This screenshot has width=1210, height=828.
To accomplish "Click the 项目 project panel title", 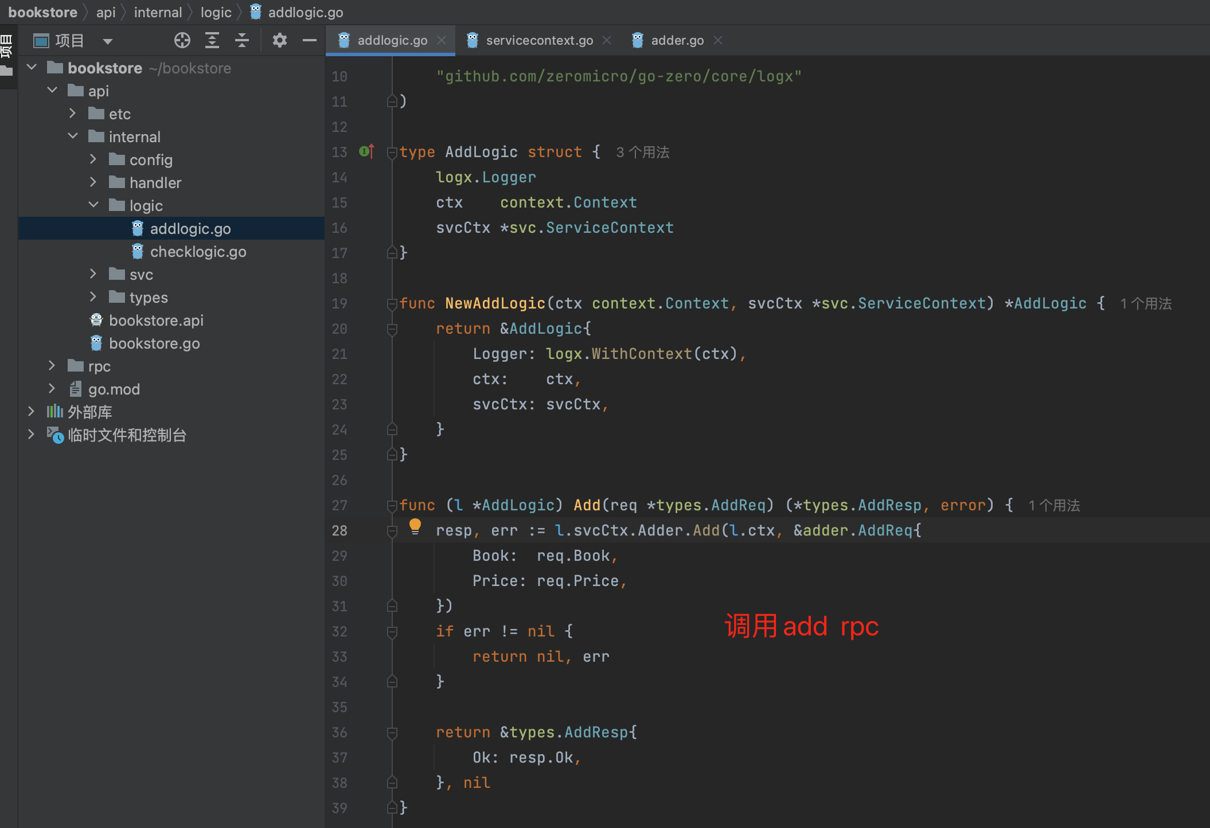I will coord(69,41).
